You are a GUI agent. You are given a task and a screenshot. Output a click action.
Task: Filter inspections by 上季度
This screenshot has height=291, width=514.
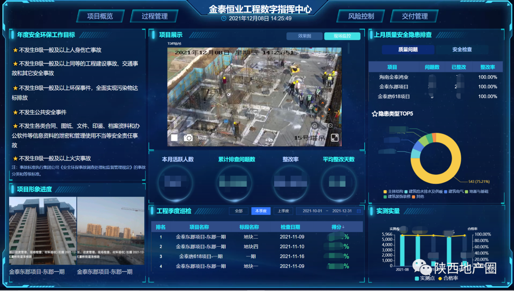pos(283,211)
